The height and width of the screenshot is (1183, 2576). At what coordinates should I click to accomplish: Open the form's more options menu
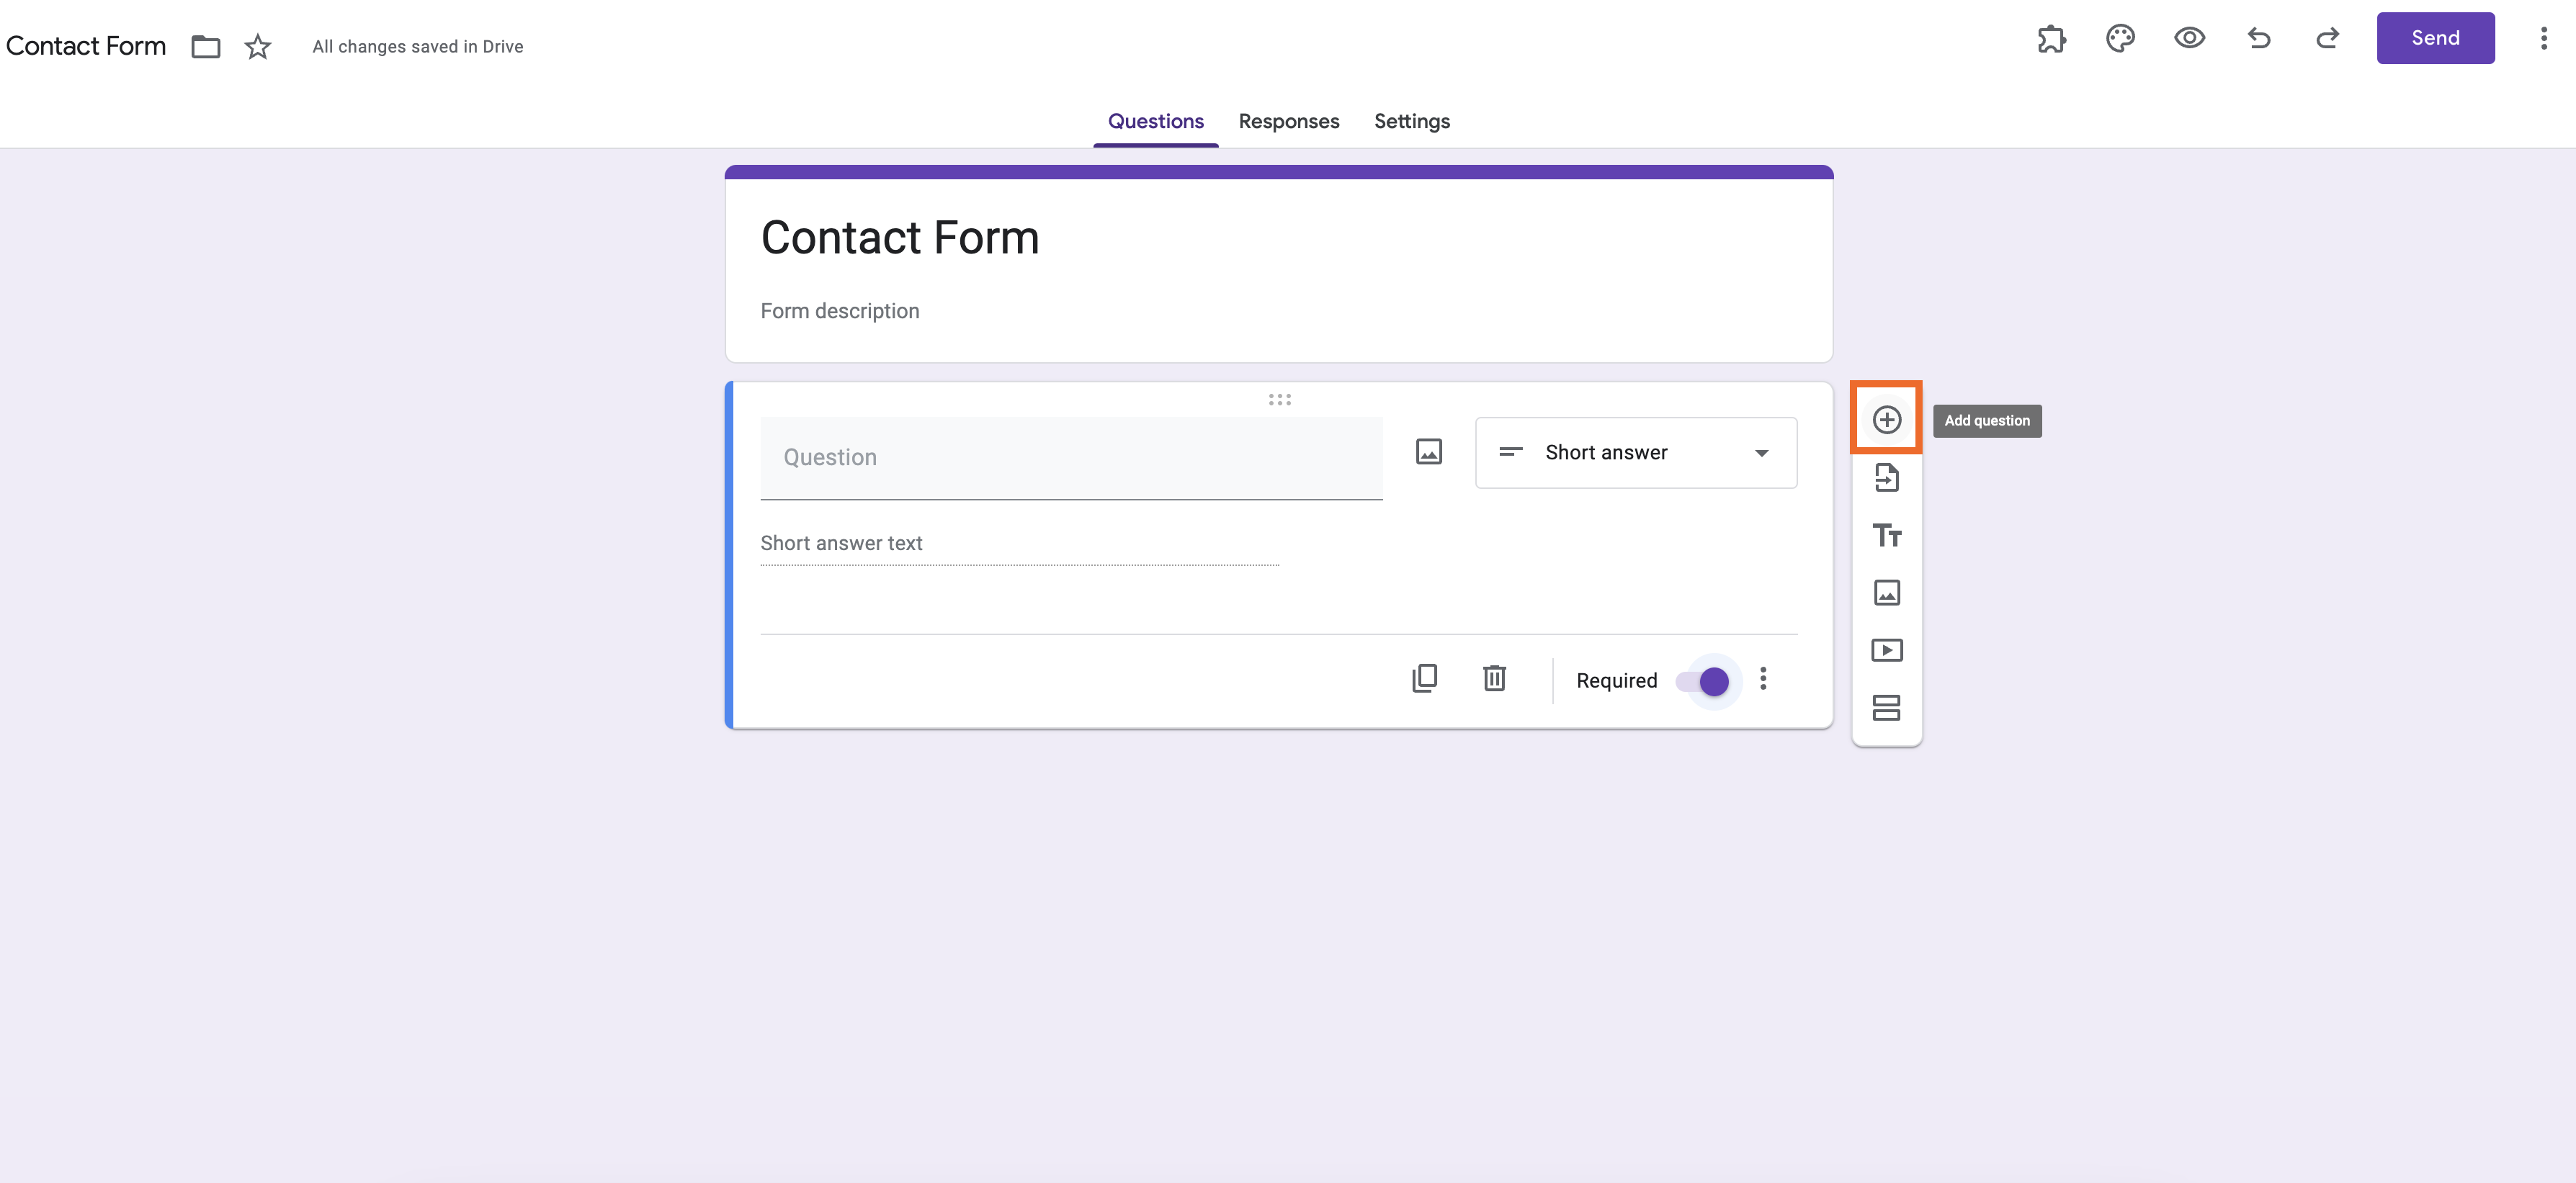click(x=2543, y=38)
